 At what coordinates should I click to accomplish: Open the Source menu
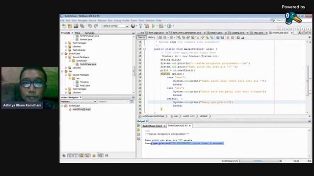coord(92,21)
